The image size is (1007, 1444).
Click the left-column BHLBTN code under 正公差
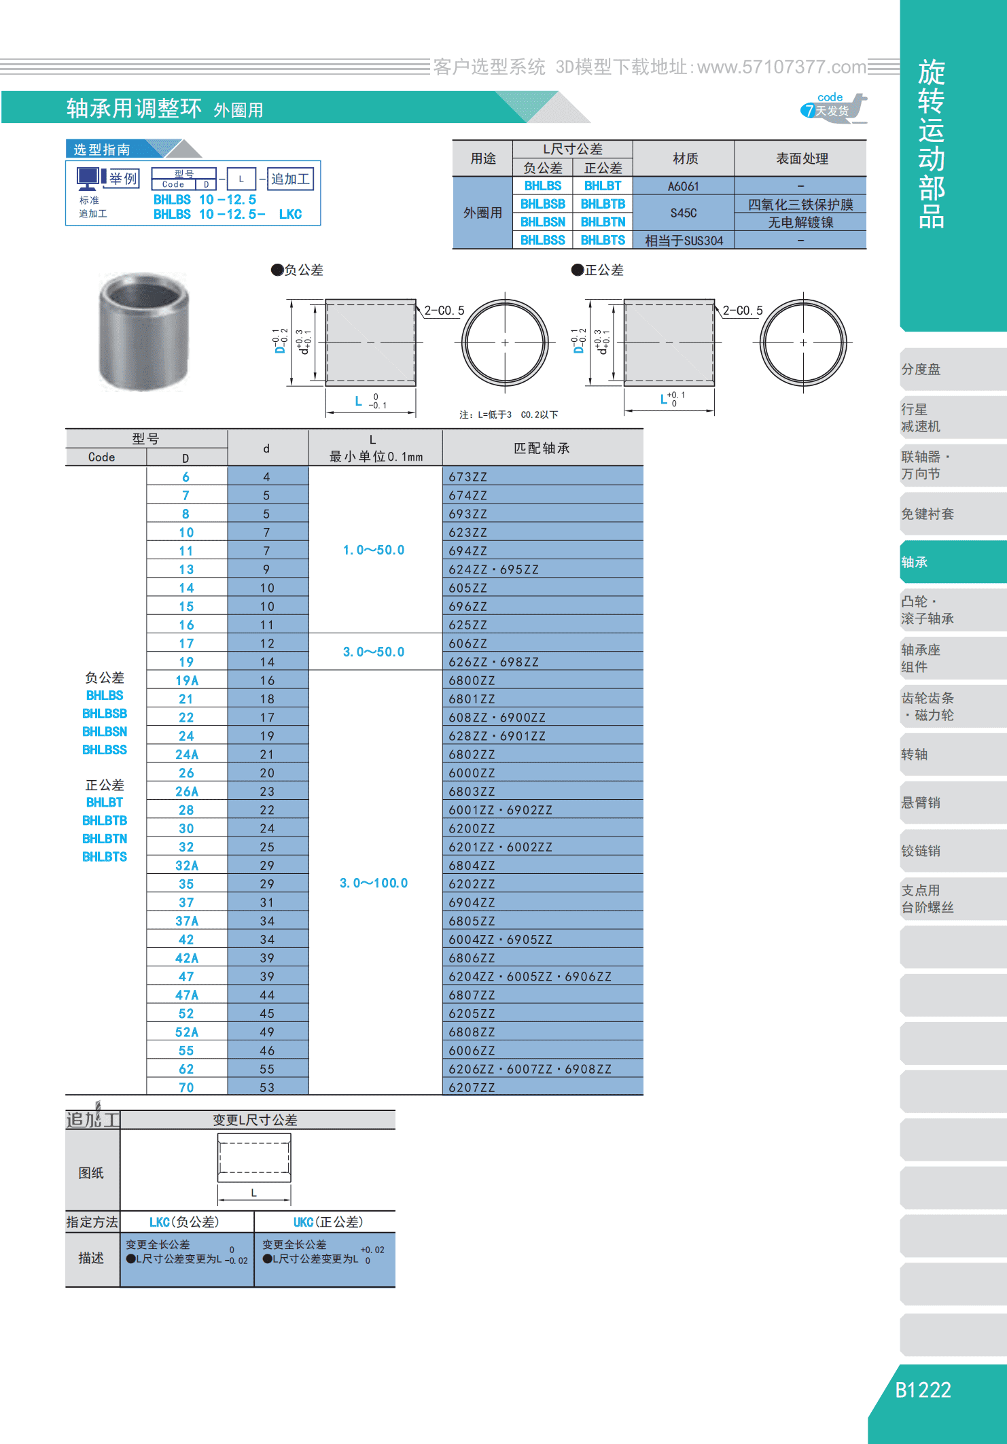105,839
